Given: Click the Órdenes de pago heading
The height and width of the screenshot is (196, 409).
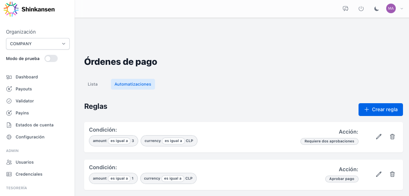Looking at the screenshot, I should point(121,62).
